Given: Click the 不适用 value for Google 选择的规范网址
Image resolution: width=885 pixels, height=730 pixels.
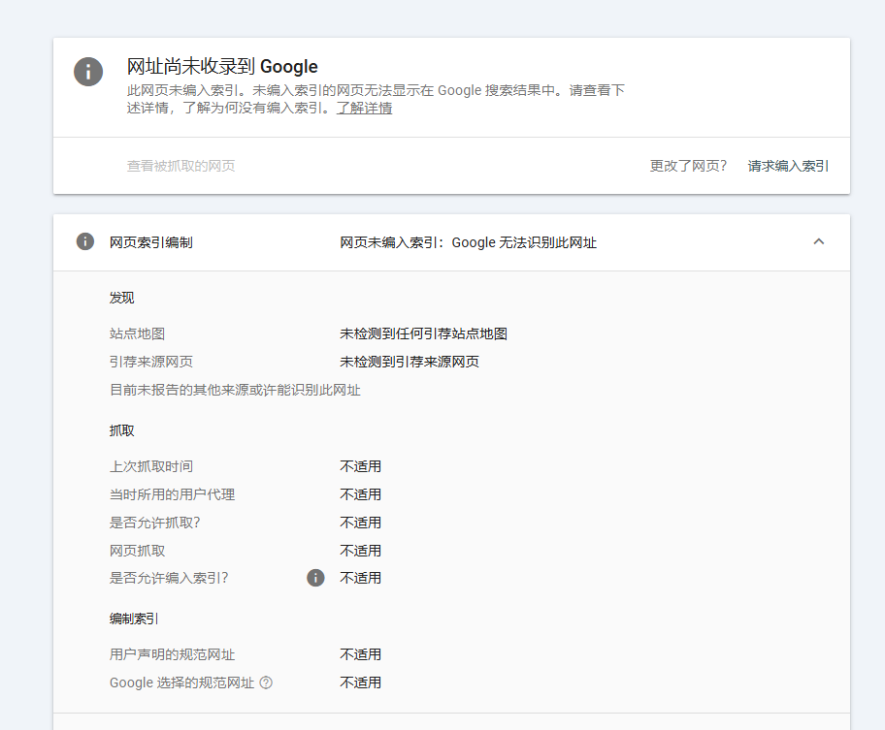Looking at the screenshot, I should pyautogui.click(x=360, y=683).
